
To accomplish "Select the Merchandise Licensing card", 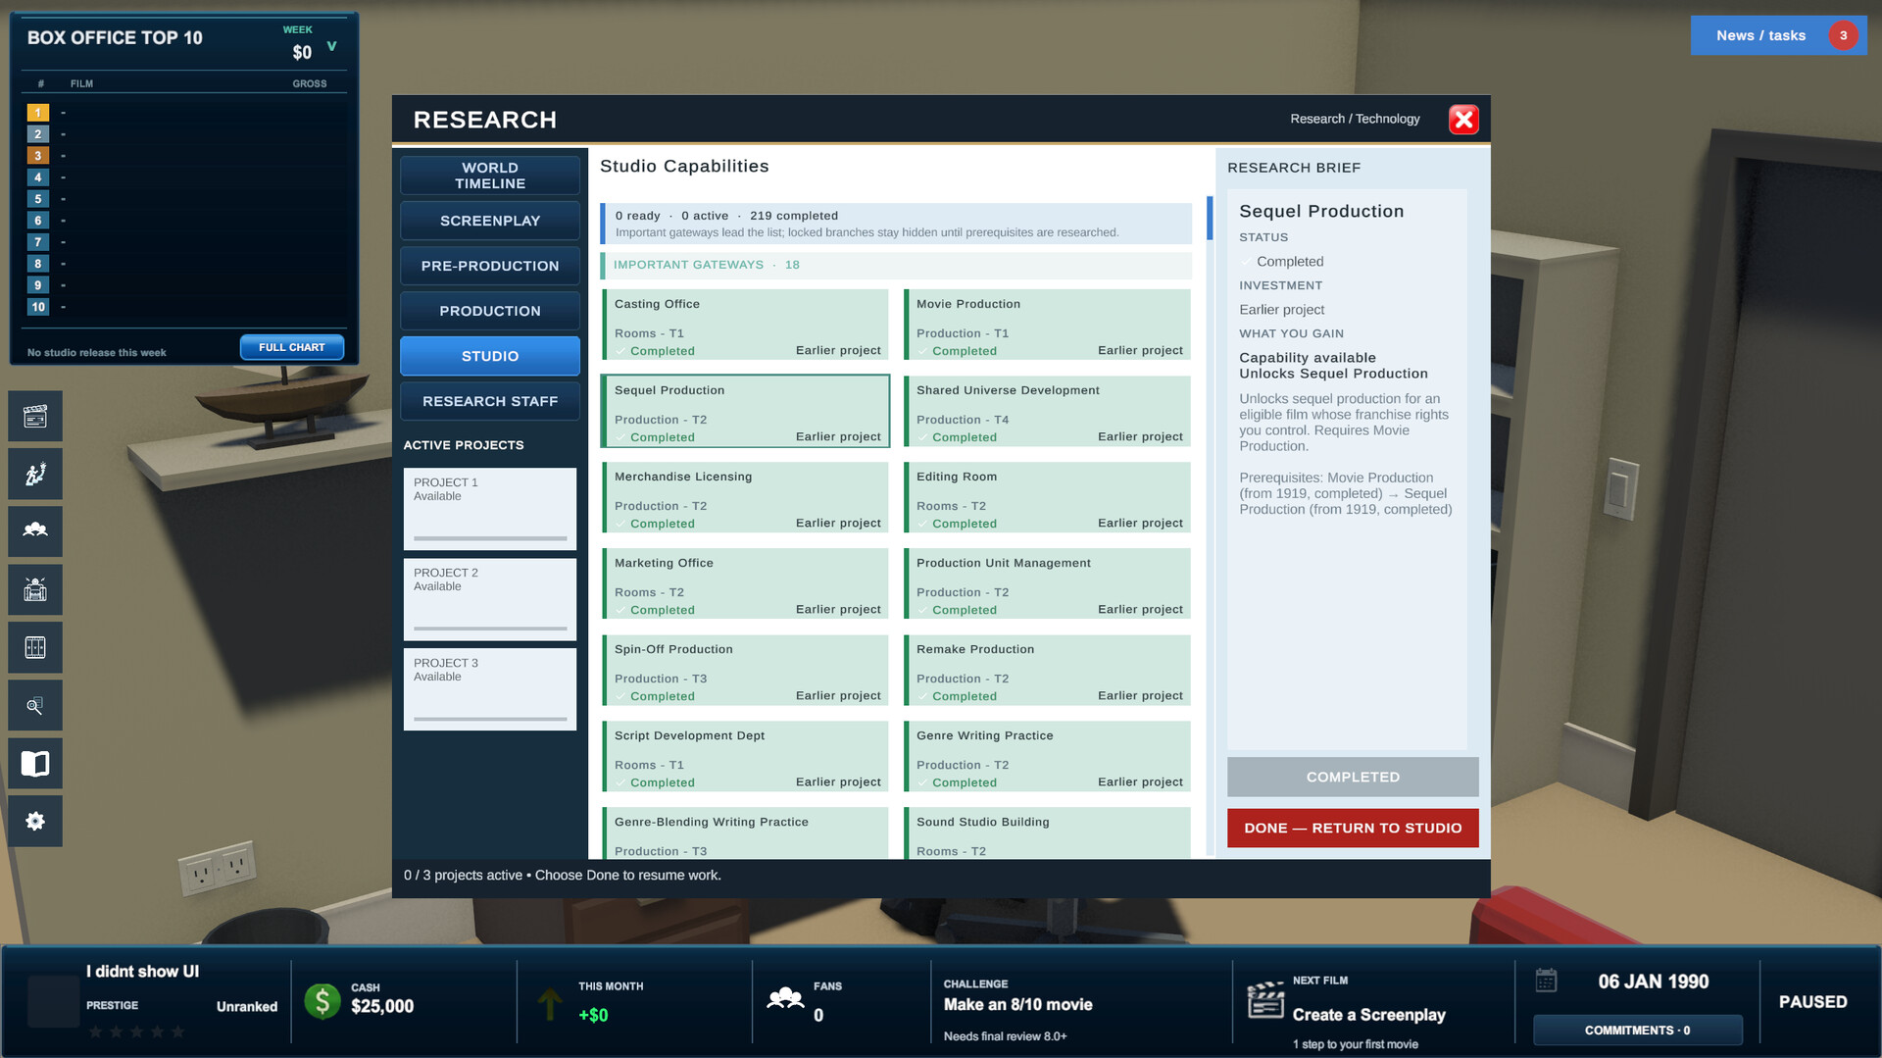I will click(x=745, y=497).
